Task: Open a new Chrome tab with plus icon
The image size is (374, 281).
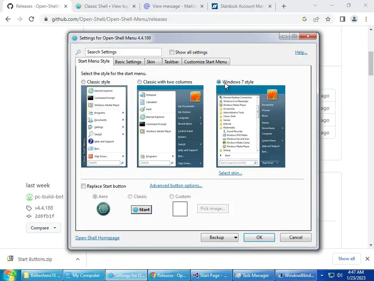Action: coord(283,6)
